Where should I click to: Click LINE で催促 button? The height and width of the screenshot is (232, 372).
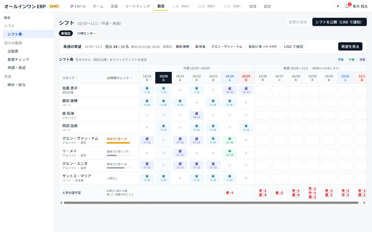coord(293,46)
